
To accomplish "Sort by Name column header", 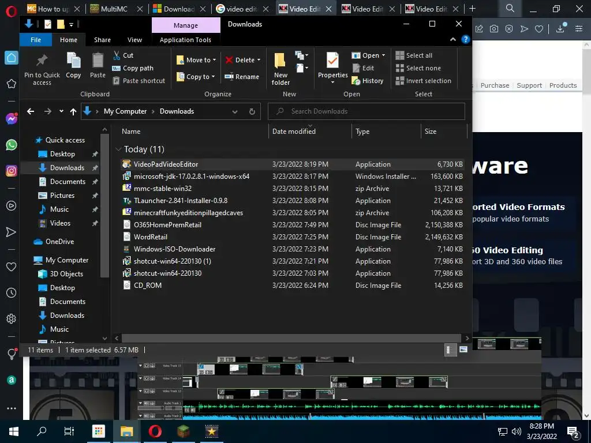I will click(x=131, y=132).
